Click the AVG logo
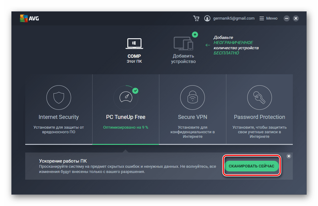 pos(29,18)
